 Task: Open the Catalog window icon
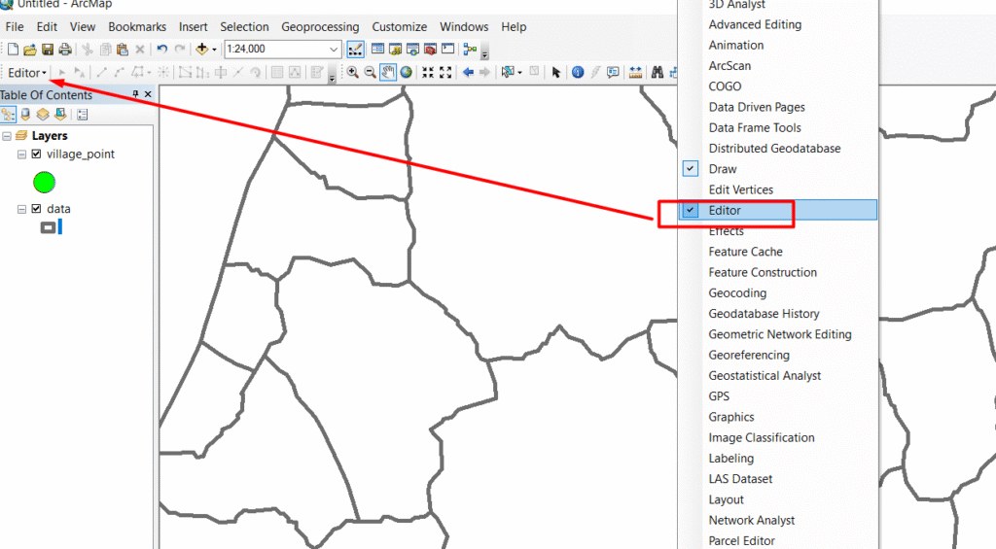click(x=395, y=49)
